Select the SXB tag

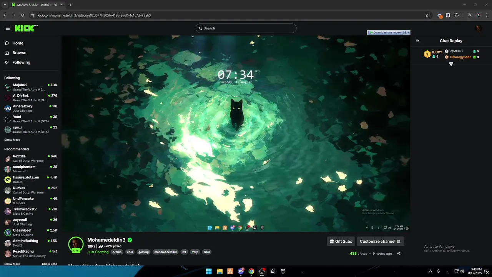207,252
